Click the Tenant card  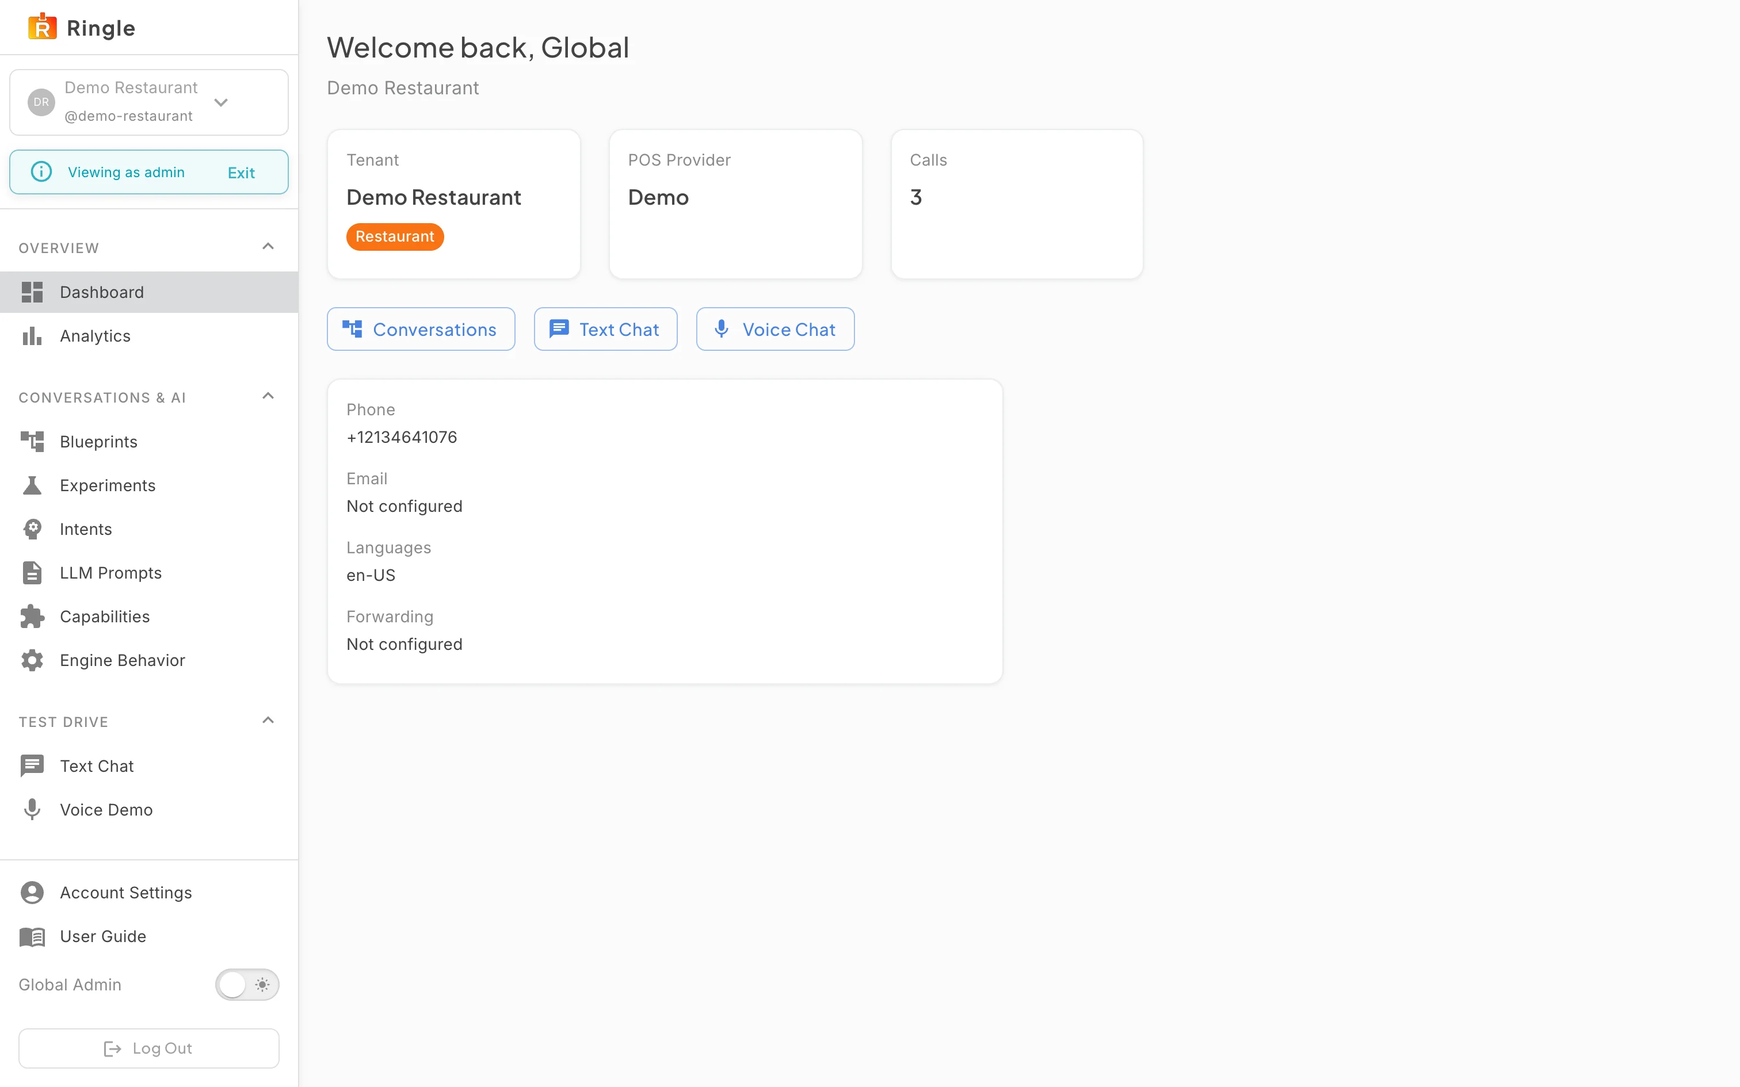pyautogui.click(x=453, y=204)
